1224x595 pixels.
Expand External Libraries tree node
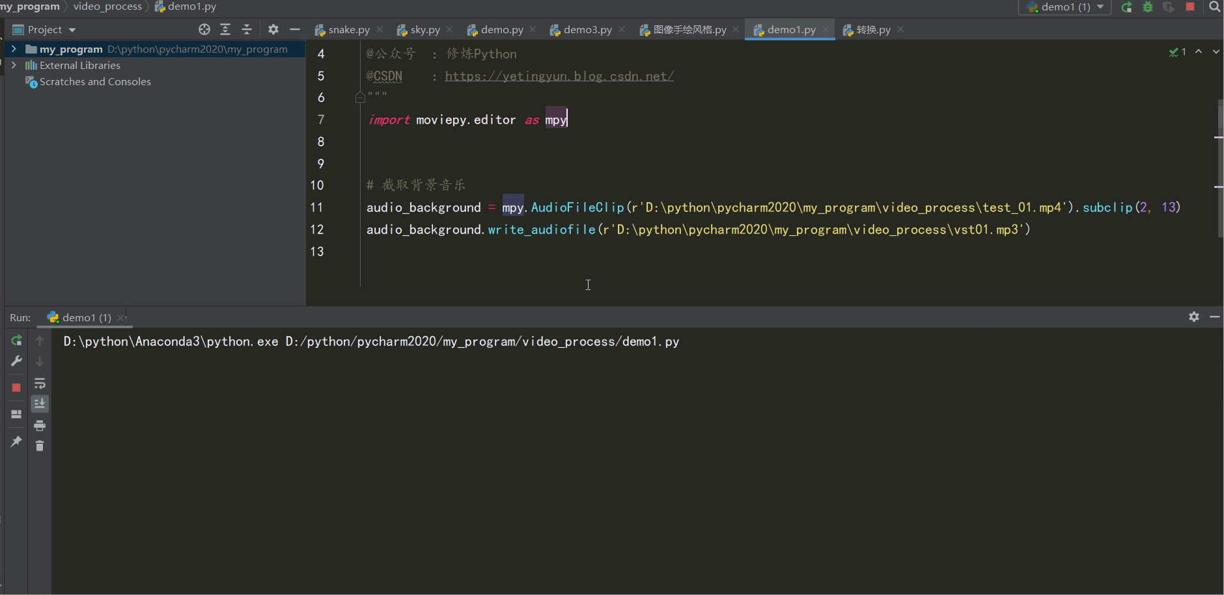tap(14, 65)
